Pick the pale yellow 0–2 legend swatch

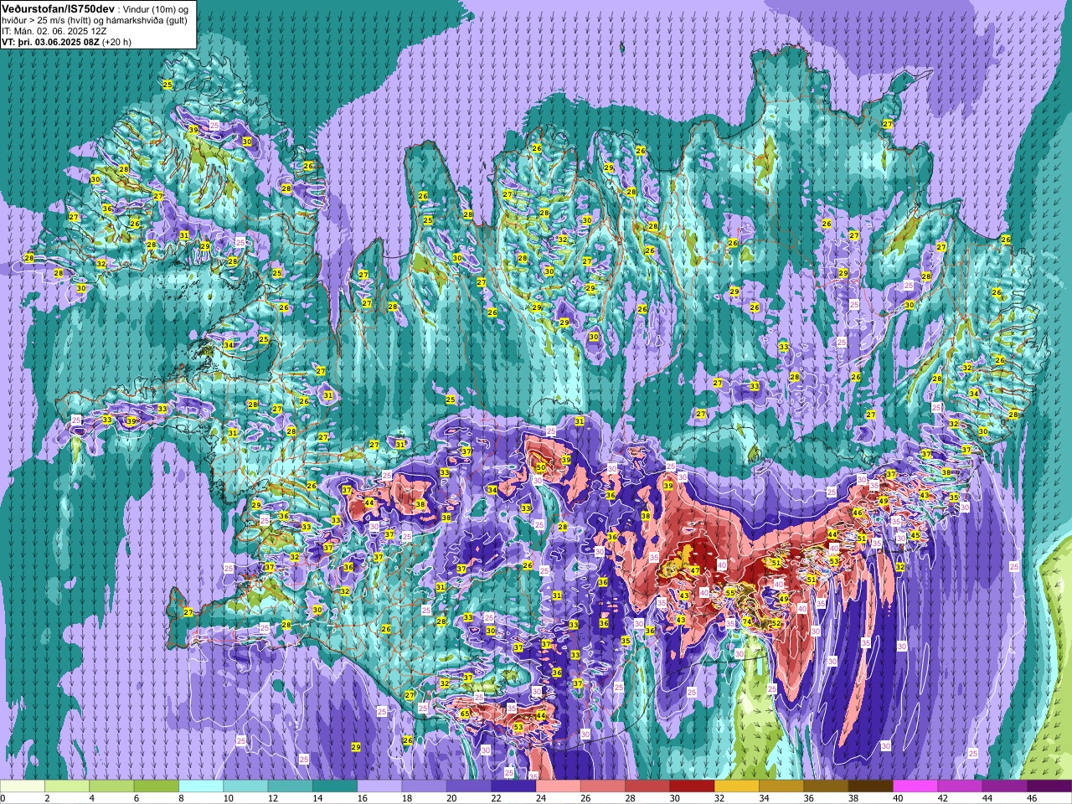[x=23, y=786]
